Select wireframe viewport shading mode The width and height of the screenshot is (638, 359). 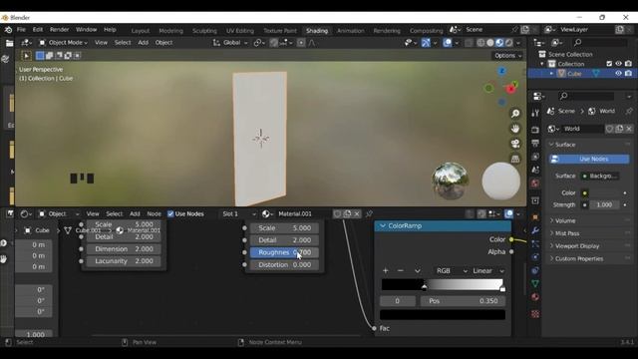coord(480,43)
